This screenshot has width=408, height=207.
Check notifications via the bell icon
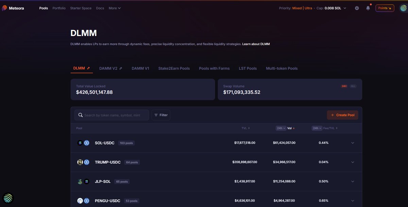[368, 8]
